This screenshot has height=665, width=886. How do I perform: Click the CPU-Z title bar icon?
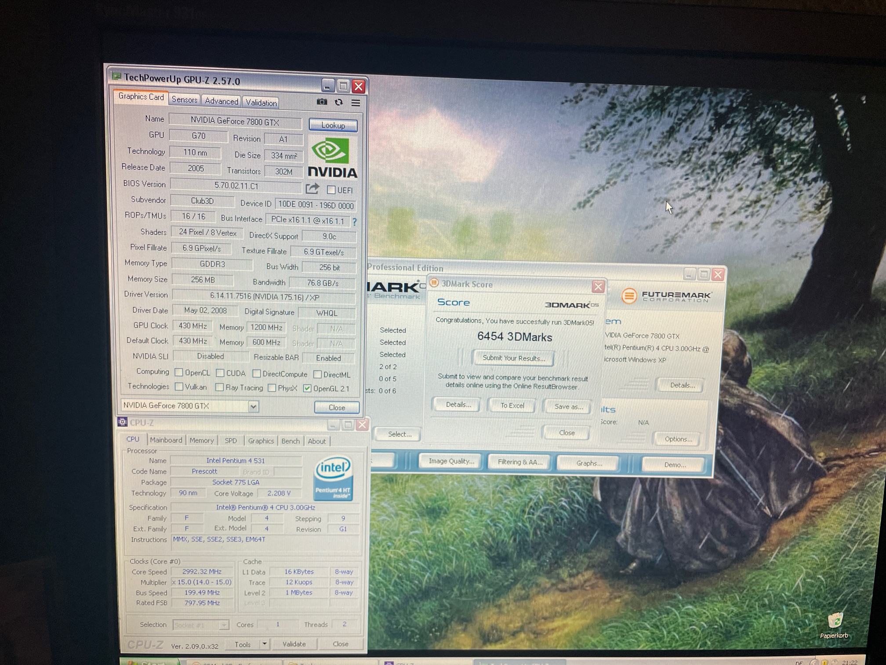(123, 422)
